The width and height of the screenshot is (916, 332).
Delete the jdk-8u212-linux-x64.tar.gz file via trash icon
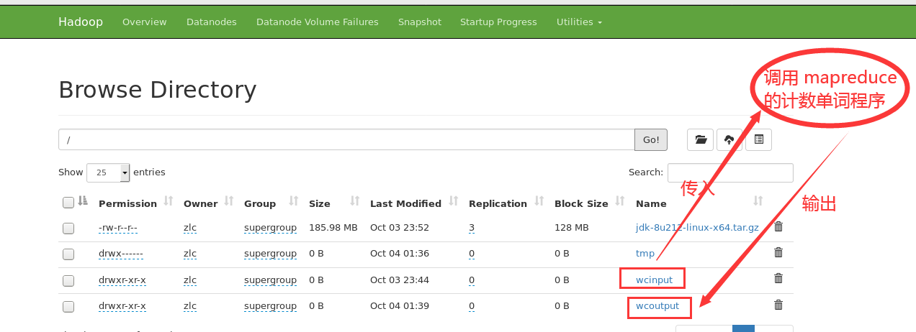[778, 227]
